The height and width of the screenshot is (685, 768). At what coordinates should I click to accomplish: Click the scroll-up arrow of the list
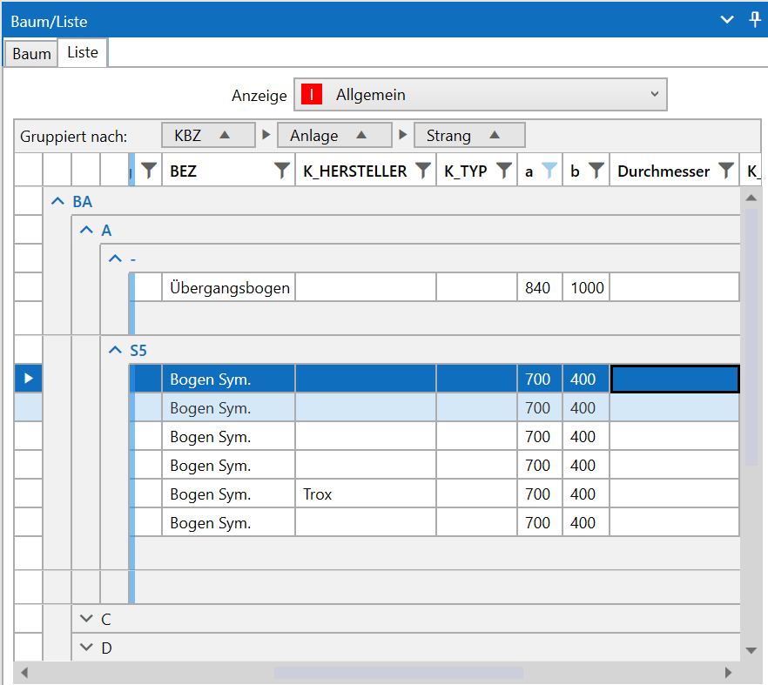point(751,198)
